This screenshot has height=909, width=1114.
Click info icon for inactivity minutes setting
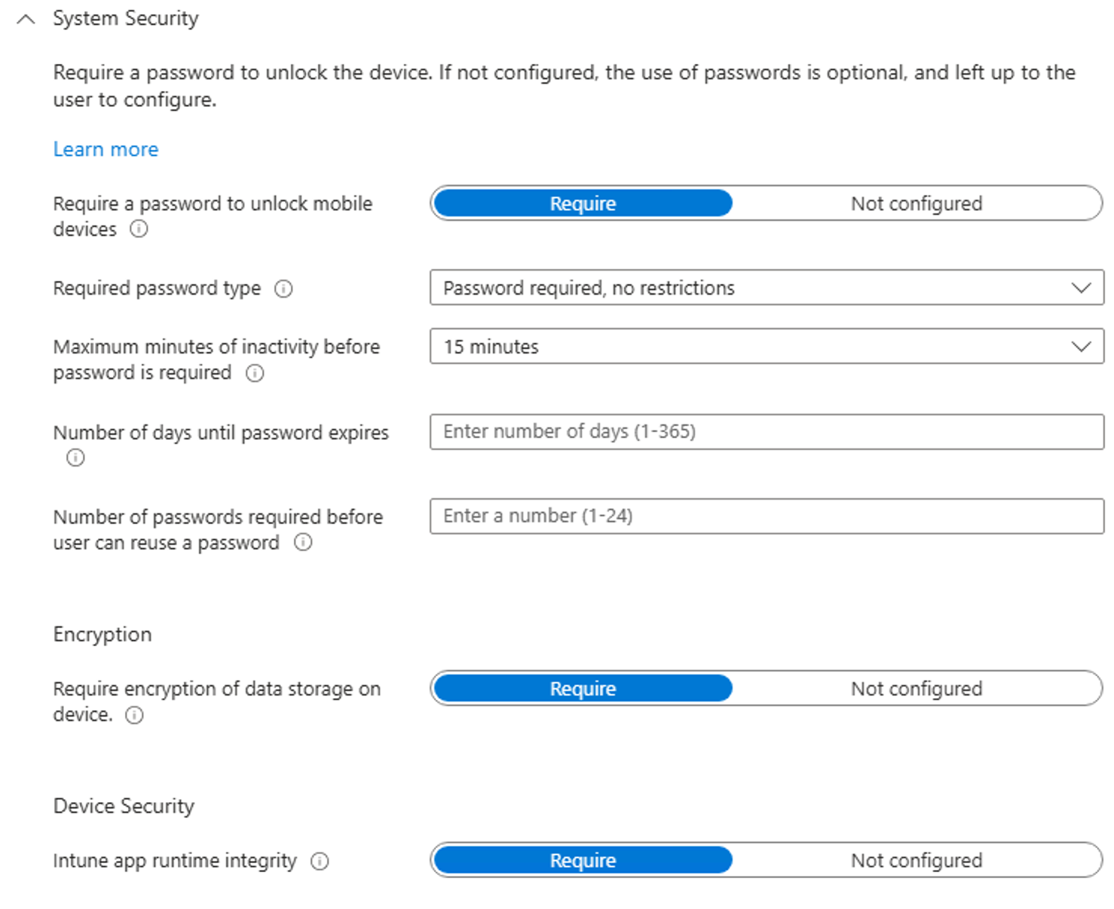tap(256, 373)
